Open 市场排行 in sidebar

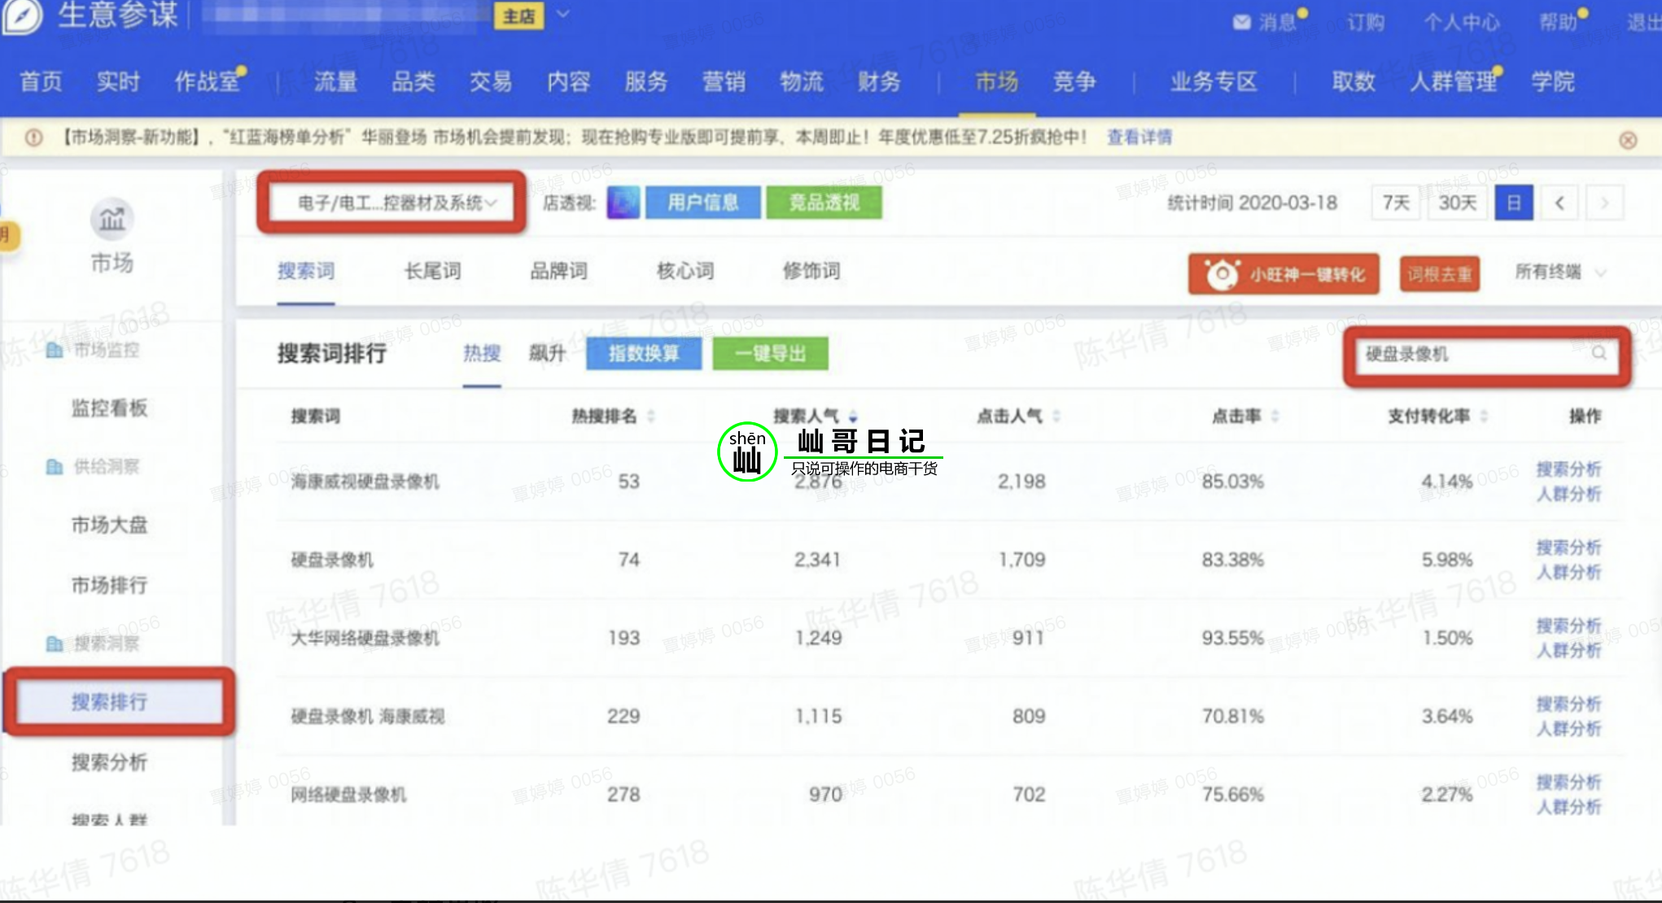(x=109, y=585)
